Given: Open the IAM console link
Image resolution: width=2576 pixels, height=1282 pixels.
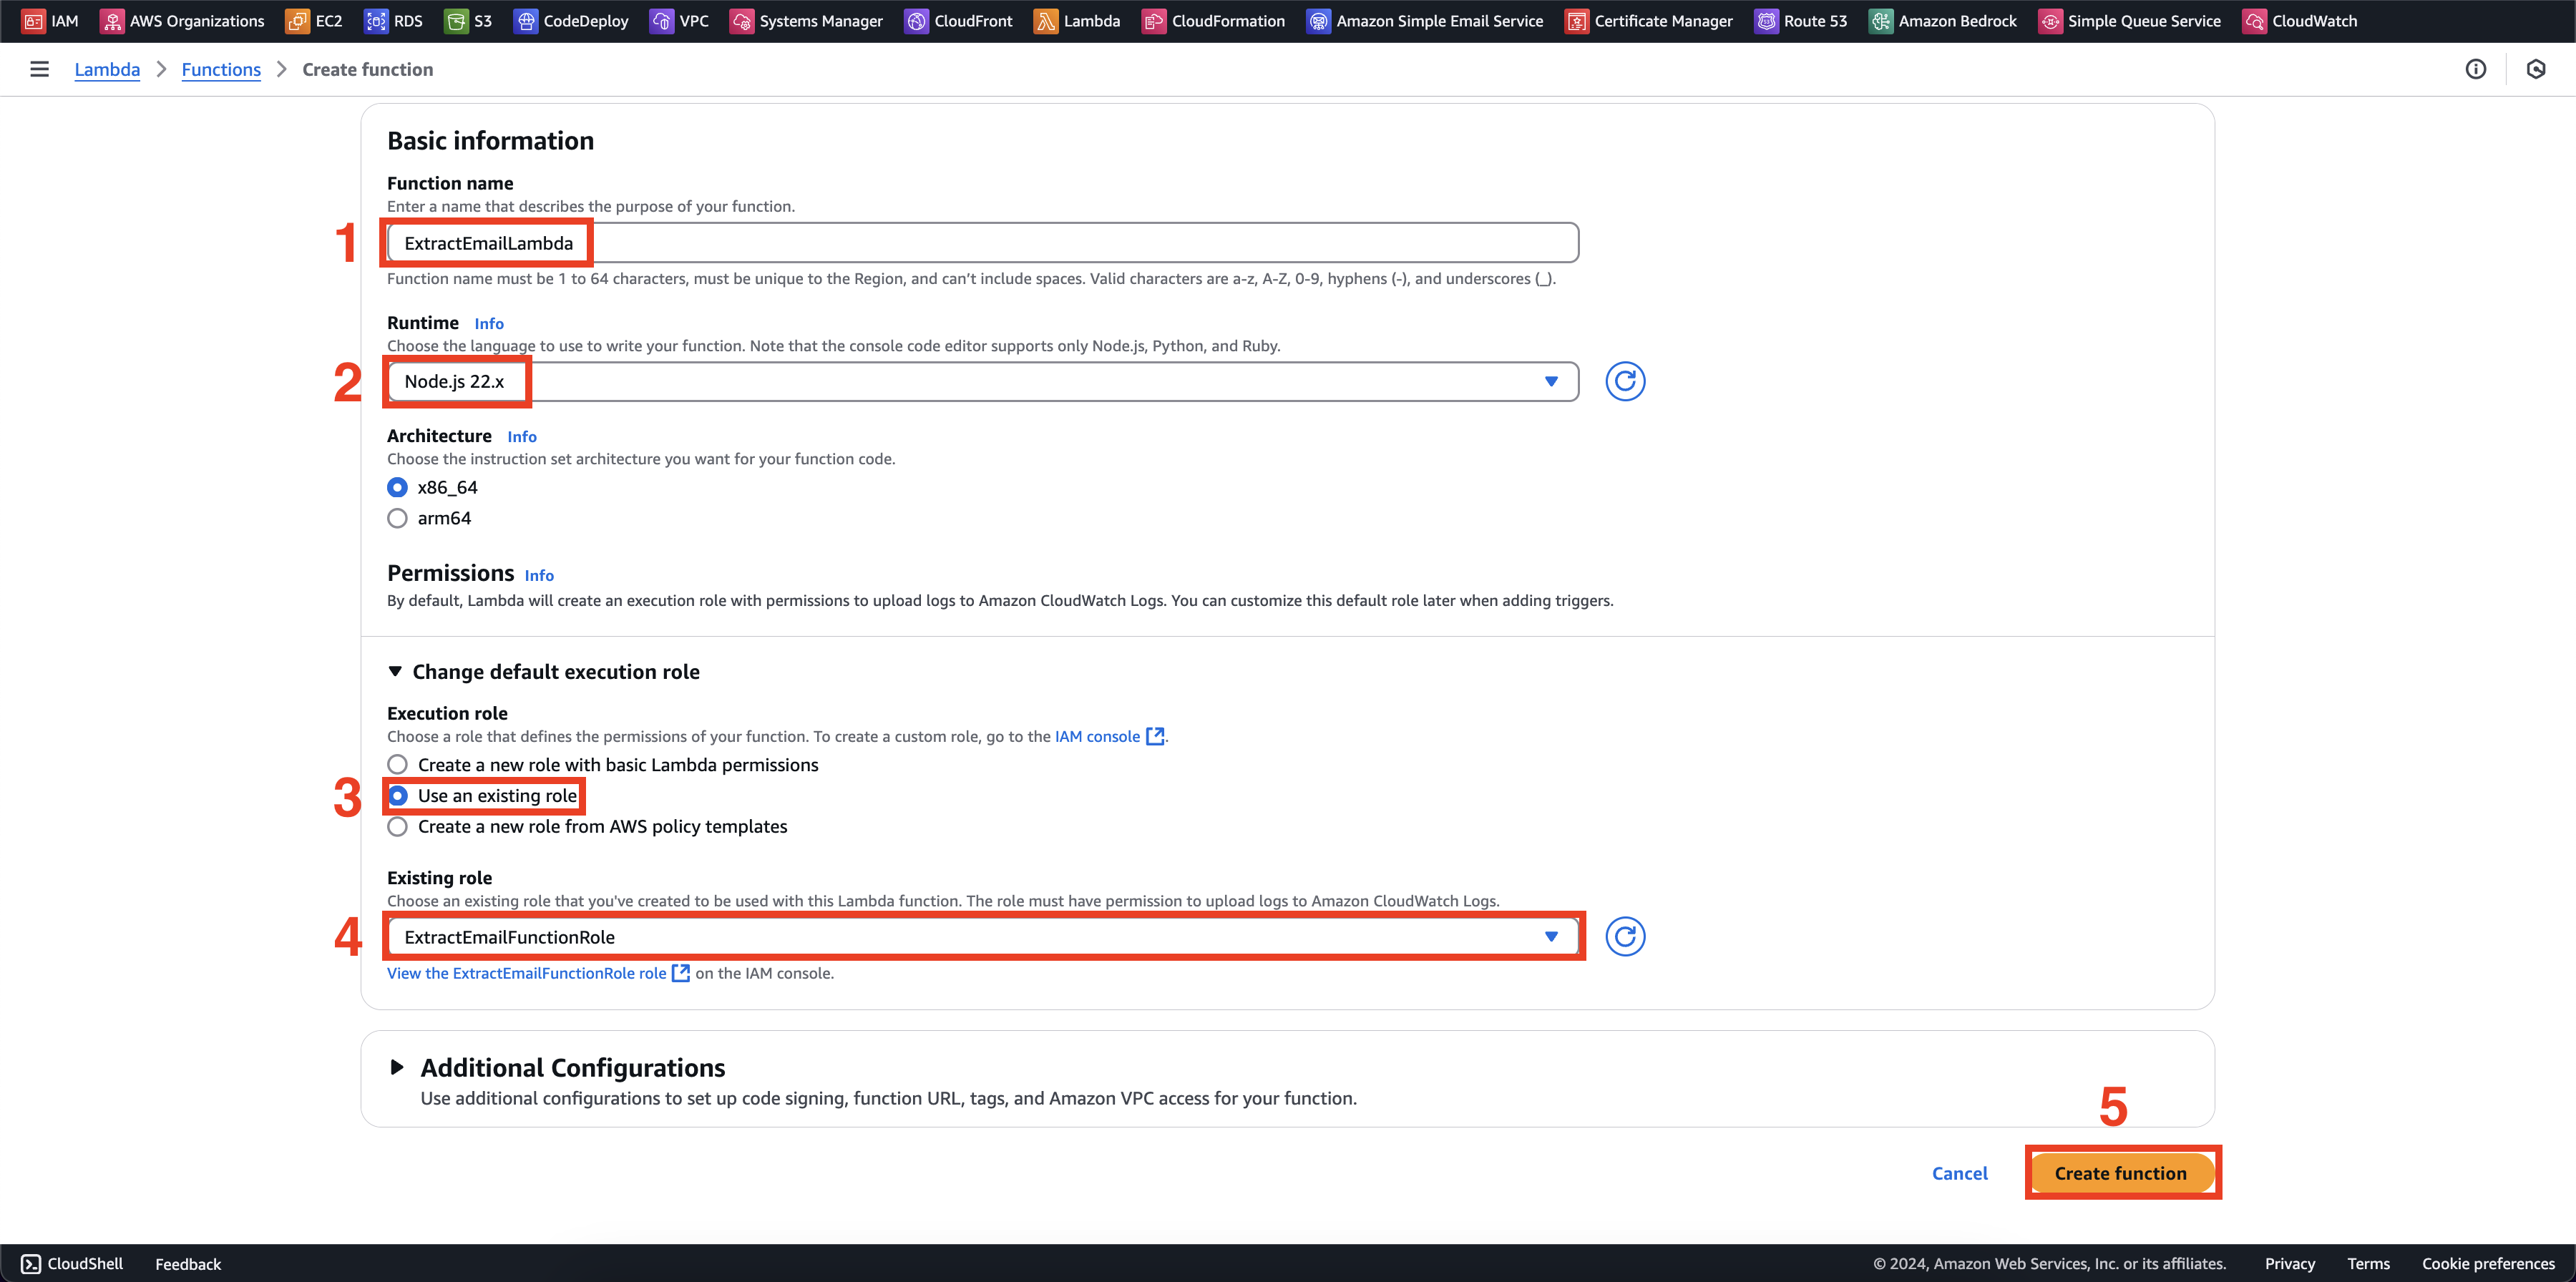Looking at the screenshot, I should click(x=1097, y=736).
